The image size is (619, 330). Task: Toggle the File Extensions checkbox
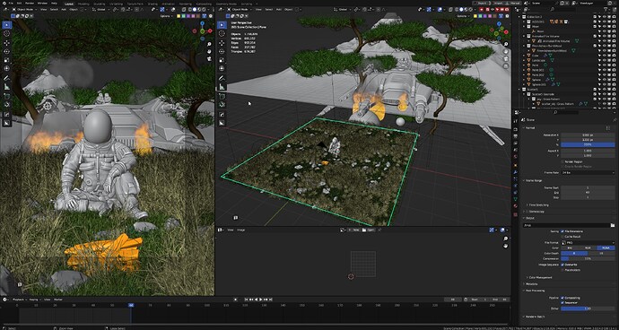[x=562, y=231]
